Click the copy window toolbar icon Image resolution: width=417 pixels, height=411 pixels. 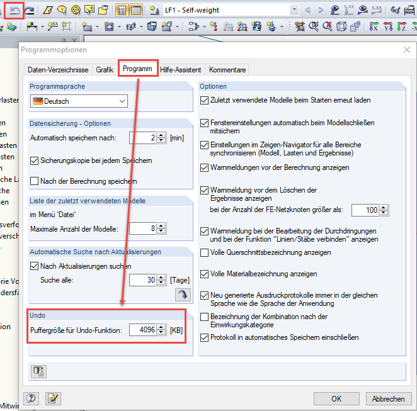(103, 10)
